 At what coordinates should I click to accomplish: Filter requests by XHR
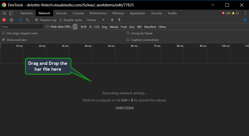(x=84, y=27)
